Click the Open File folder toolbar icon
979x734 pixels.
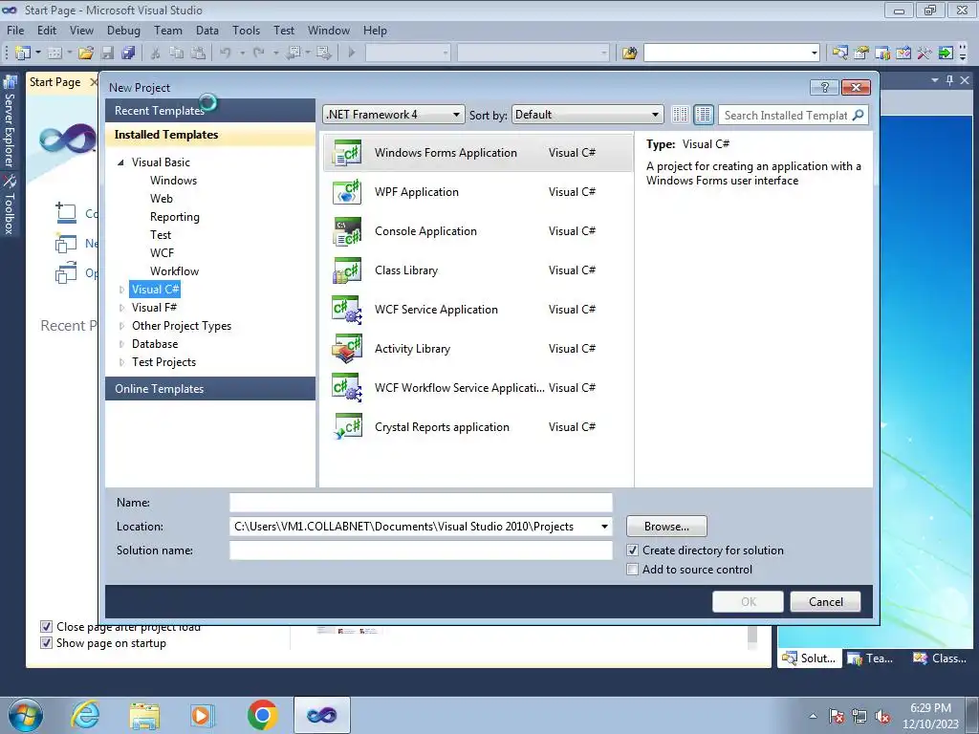[86, 54]
